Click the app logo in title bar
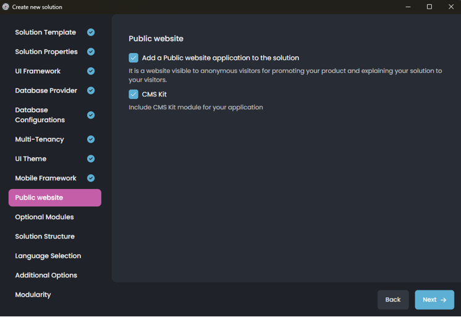 click(x=6, y=7)
